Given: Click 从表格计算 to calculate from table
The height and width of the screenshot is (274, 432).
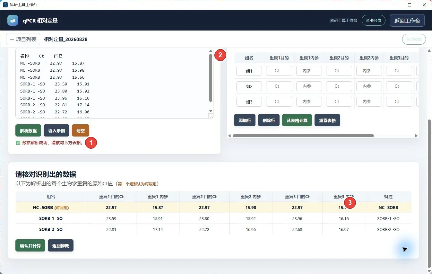Looking at the screenshot, I should (x=297, y=120).
